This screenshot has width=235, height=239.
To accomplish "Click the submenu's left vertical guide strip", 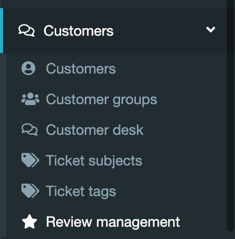I will click(x=3, y=145).
